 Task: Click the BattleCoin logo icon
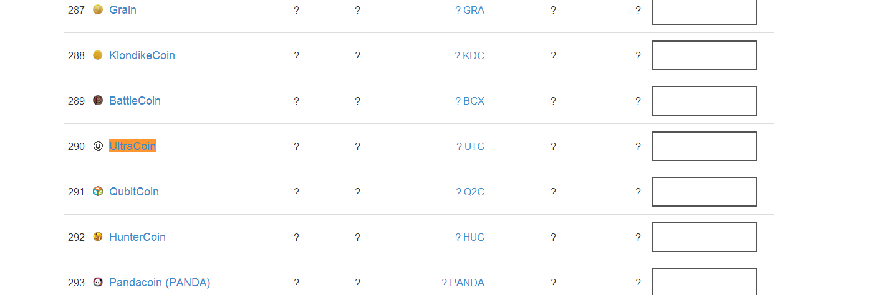coord(98,101)
